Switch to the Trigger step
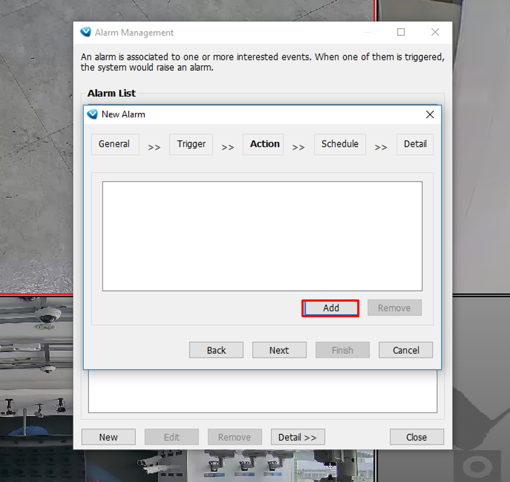This screenshot has height=482, width=510. [x=191, y=144]
